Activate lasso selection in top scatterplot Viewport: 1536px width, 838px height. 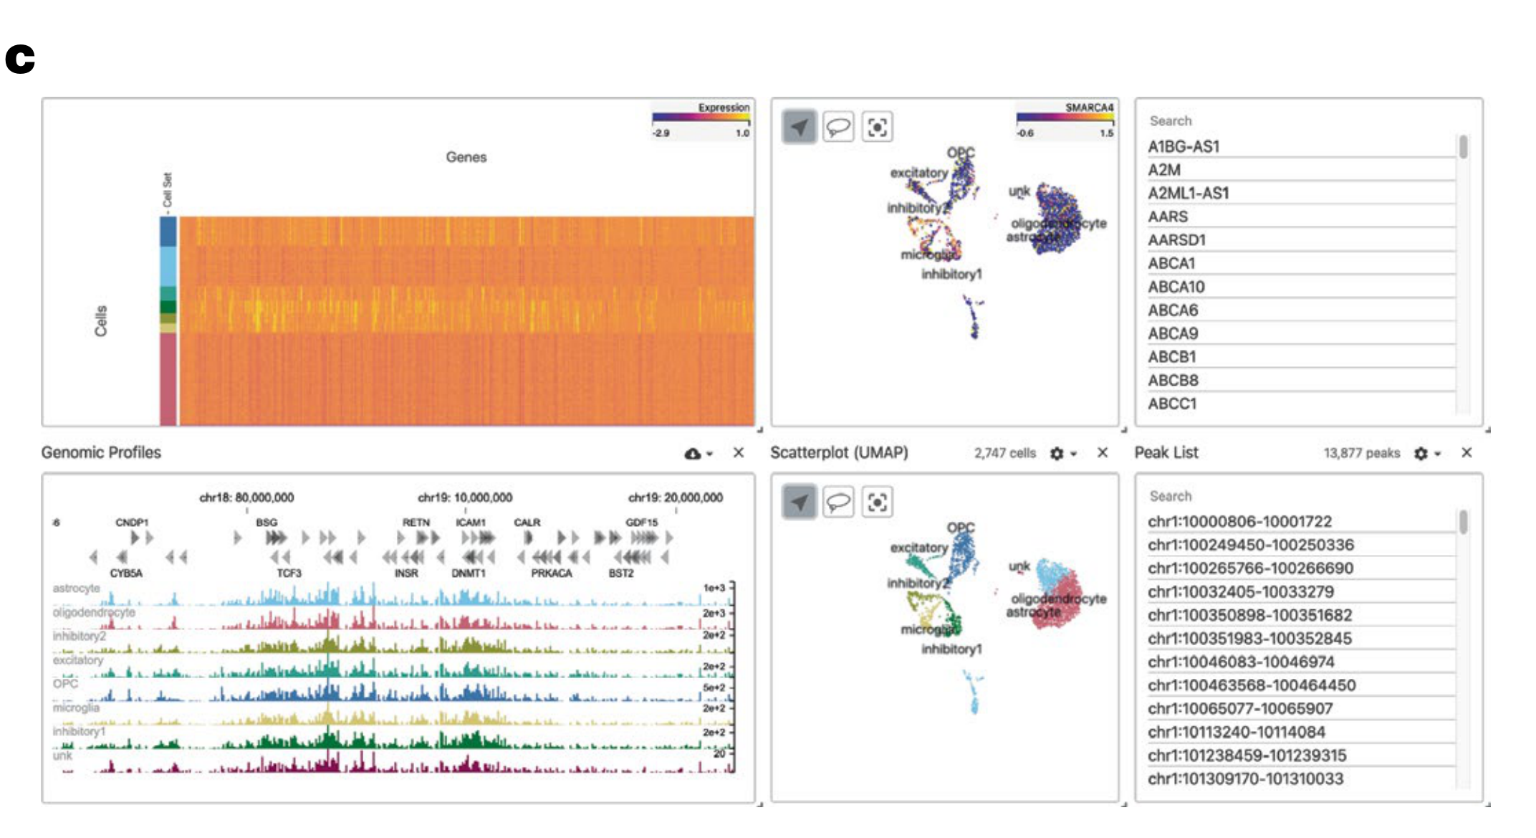pos(838,128)
